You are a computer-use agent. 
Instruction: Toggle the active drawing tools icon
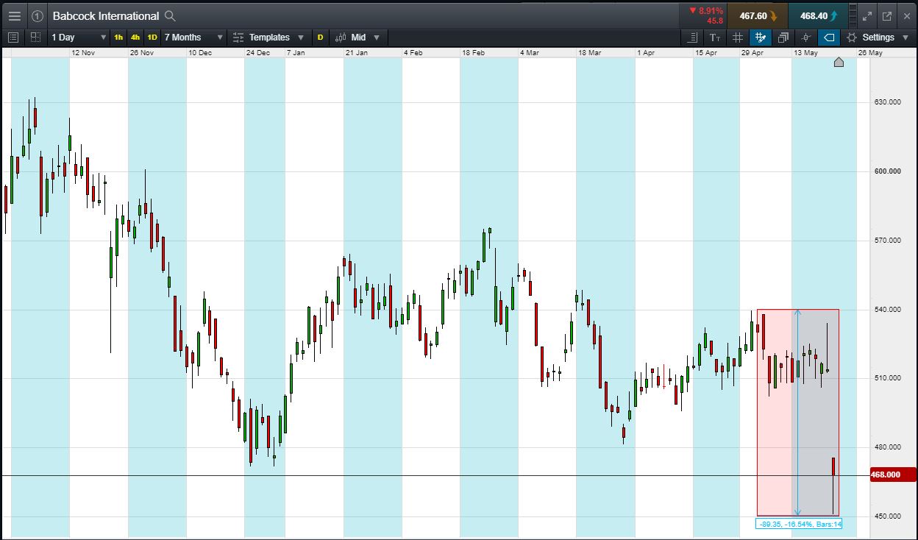click(x=761, y=37)
